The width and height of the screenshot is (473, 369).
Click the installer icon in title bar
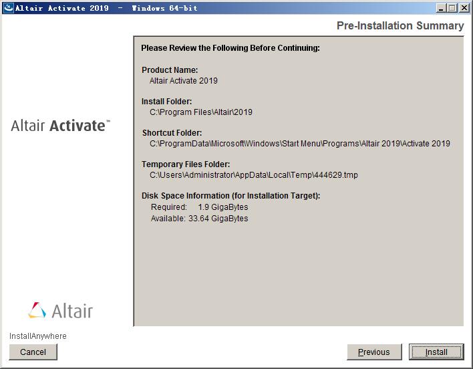(8, 8)
